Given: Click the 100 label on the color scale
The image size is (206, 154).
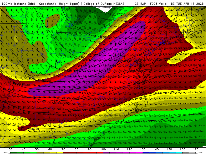Looking at the screenshot, I should coord(103,149).
